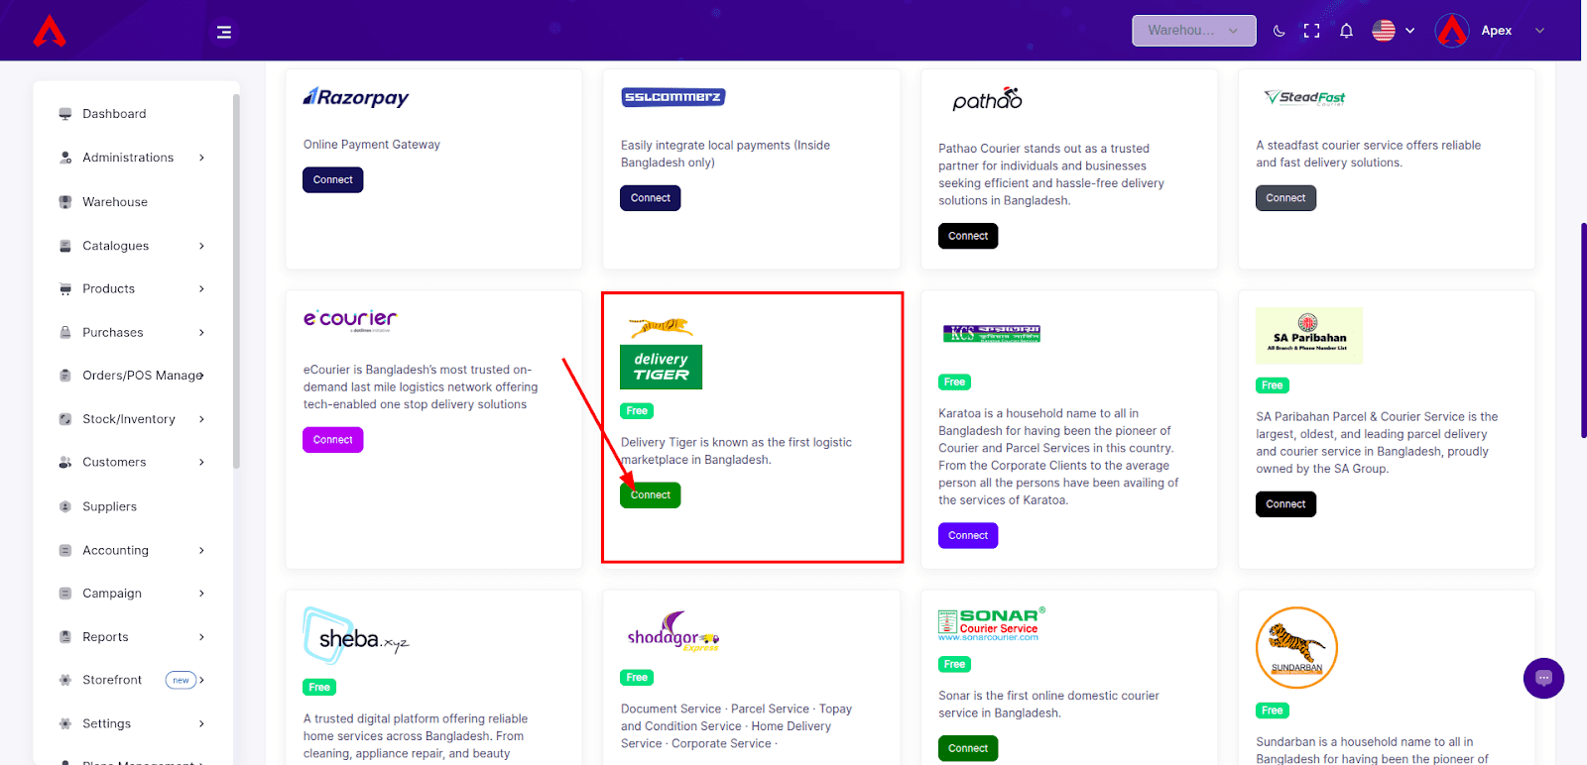Click the Dashboard sidebar icon

point(65,114)
